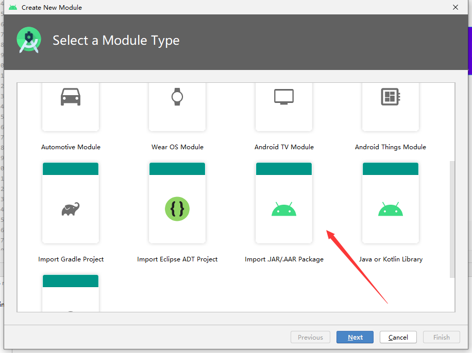This screenshot has height=353, width=472.
Task: Select the Wear OS Module watch icon
Action: pos(177,97)
